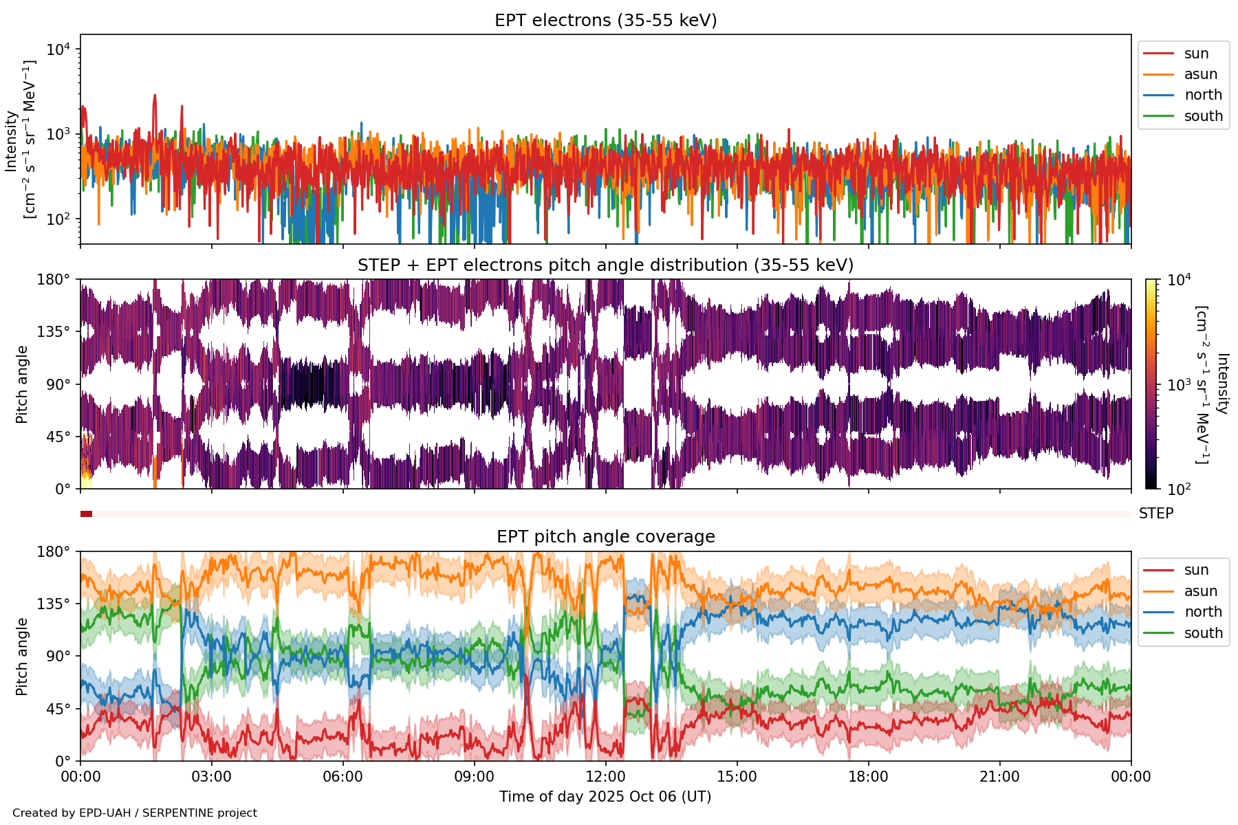
Task: Click the '12:00' tick label on time axis
Action: coord(605,777)
